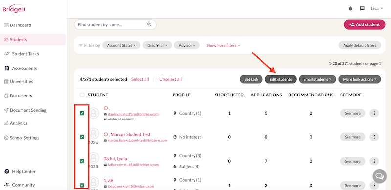Click the Universities building icon
Screen dimensions: 391x190
(x=6, y=81)
